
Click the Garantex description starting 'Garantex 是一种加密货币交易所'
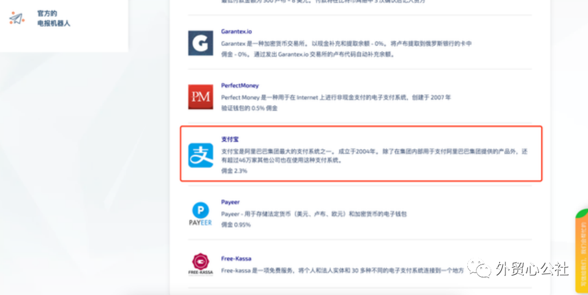point(346,44)
